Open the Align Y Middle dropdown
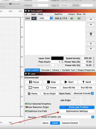Viewport: 96px width, 129px height. [x=66, y=5]
